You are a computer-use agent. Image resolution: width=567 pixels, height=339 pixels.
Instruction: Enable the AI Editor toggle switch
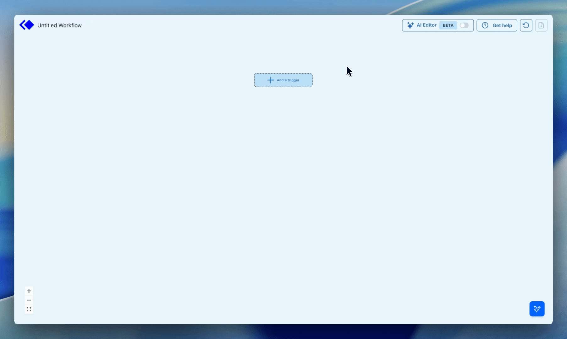pyautogui.click(x=464, y=25)
